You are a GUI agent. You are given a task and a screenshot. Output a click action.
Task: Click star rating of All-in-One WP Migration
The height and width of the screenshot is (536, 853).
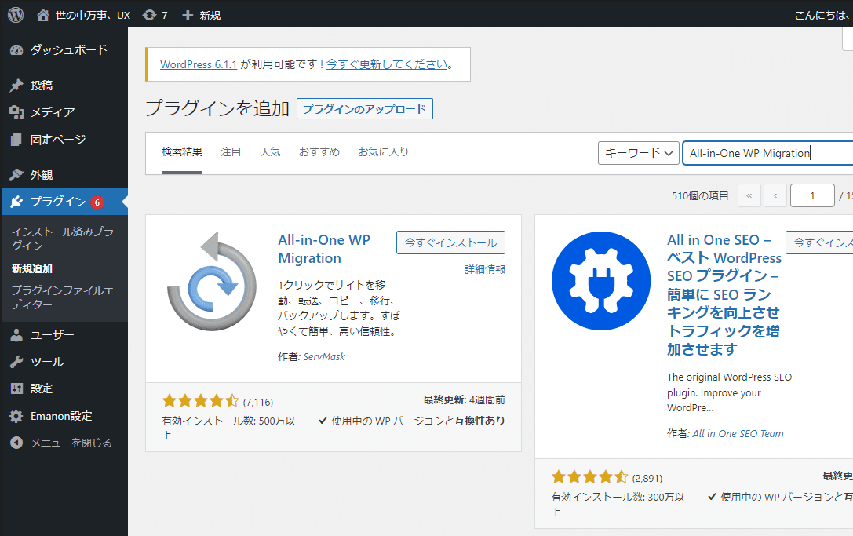click(200, 402)
